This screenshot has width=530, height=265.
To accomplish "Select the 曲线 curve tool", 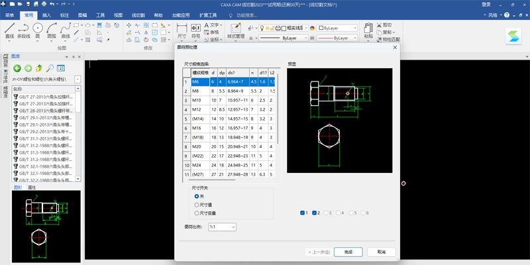I will click(66, 30).
